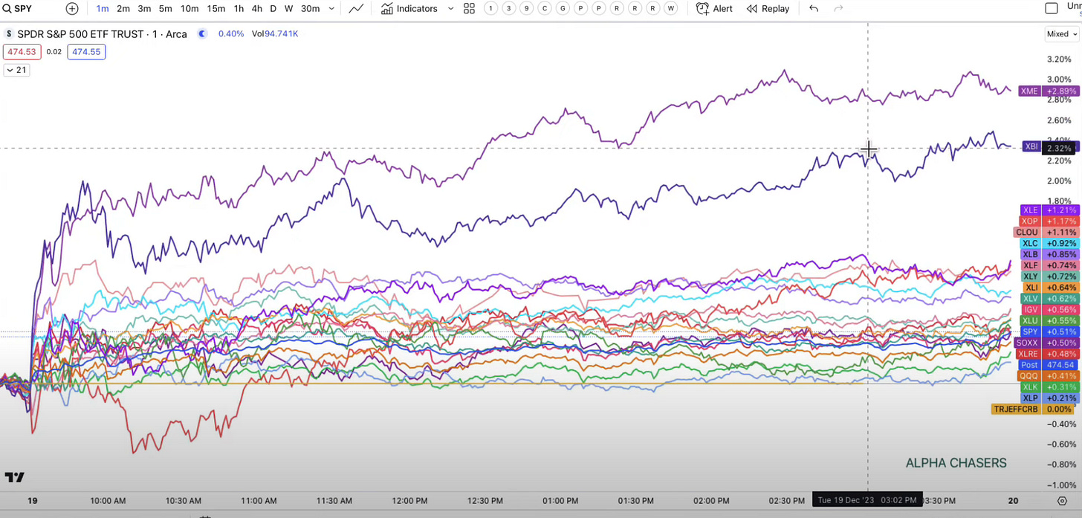Click the XLE price scale label

[x=1048, y=210]
